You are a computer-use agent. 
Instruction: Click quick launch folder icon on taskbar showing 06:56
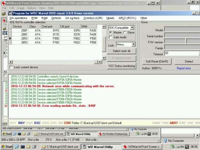28,147
